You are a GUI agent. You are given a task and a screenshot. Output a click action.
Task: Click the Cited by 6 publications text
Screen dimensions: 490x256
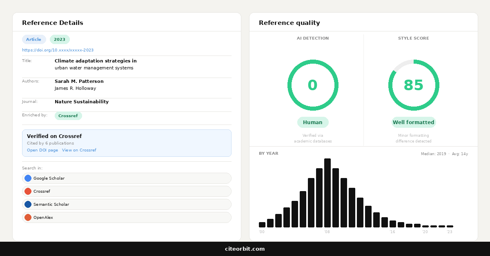(50, 143)
